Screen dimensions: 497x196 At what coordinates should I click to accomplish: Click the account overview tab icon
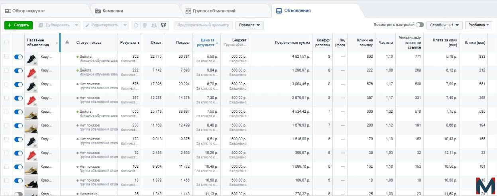[7, 11]
